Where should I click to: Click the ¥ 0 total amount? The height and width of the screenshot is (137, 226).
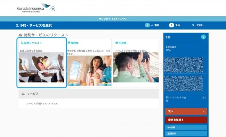(x=204, y=97)
